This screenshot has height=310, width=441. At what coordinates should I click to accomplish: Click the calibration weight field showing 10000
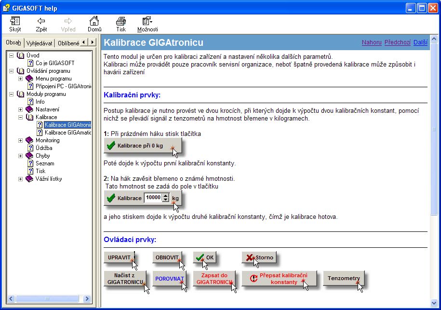coord(153,198)
